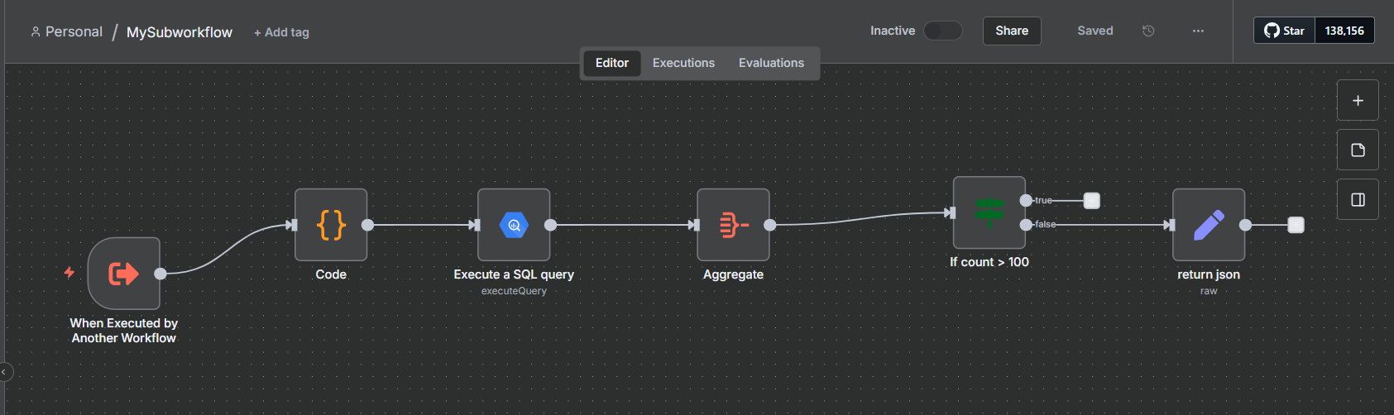This screenshot has width=1394, height=415.
Task: Click the true output plus connector
Action: click(x=1092, y=201)
